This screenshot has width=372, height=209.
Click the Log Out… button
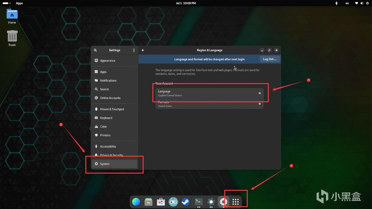(270, 59)
